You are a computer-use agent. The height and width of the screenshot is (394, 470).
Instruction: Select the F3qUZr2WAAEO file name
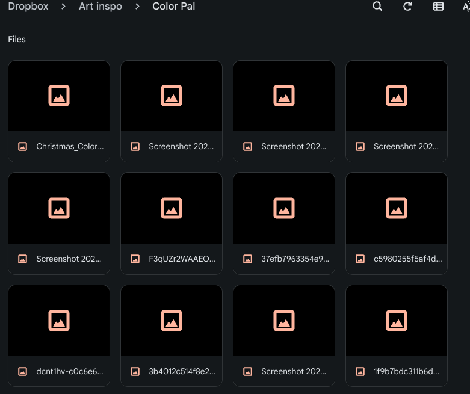(x=181, y=259)
